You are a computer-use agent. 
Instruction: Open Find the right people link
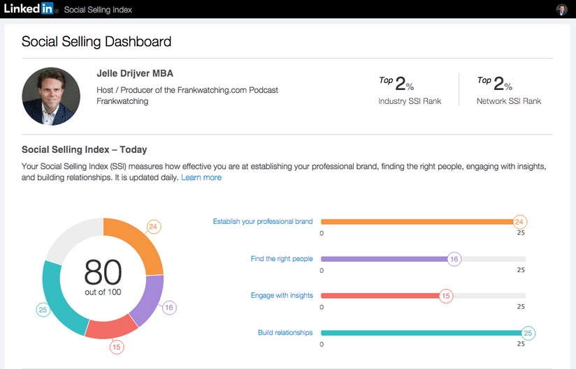(282, 259)
